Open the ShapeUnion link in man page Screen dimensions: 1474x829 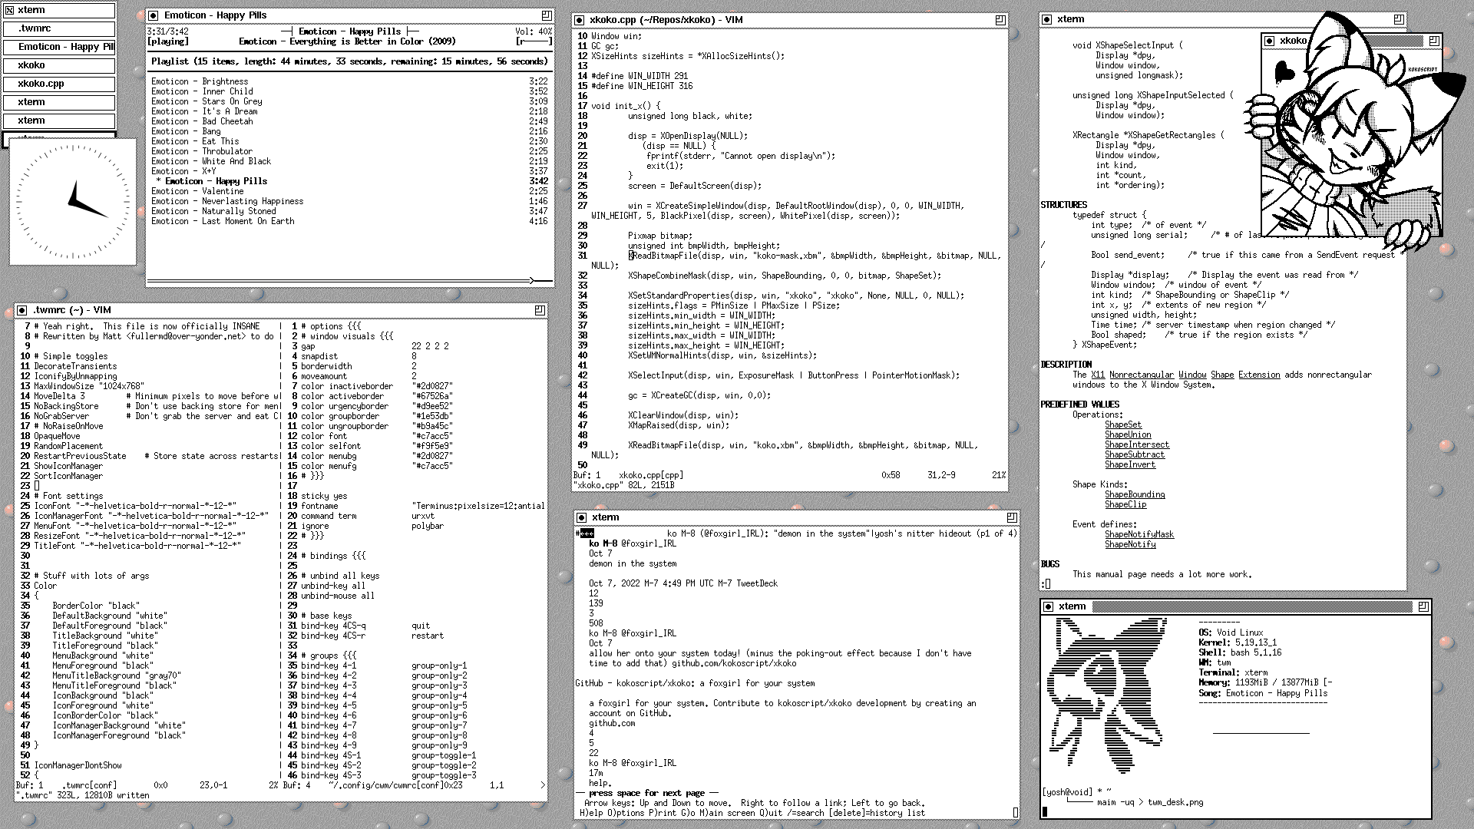pos(1127,434)
